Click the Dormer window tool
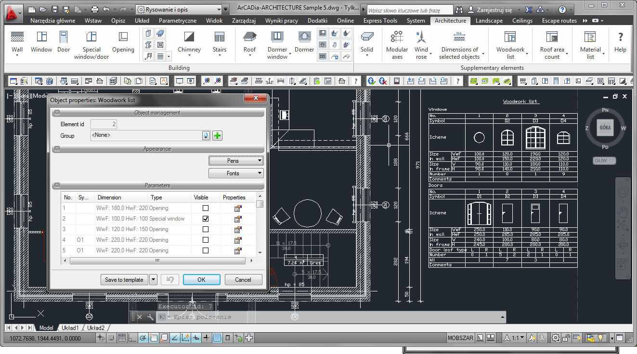 click(277, 42)
